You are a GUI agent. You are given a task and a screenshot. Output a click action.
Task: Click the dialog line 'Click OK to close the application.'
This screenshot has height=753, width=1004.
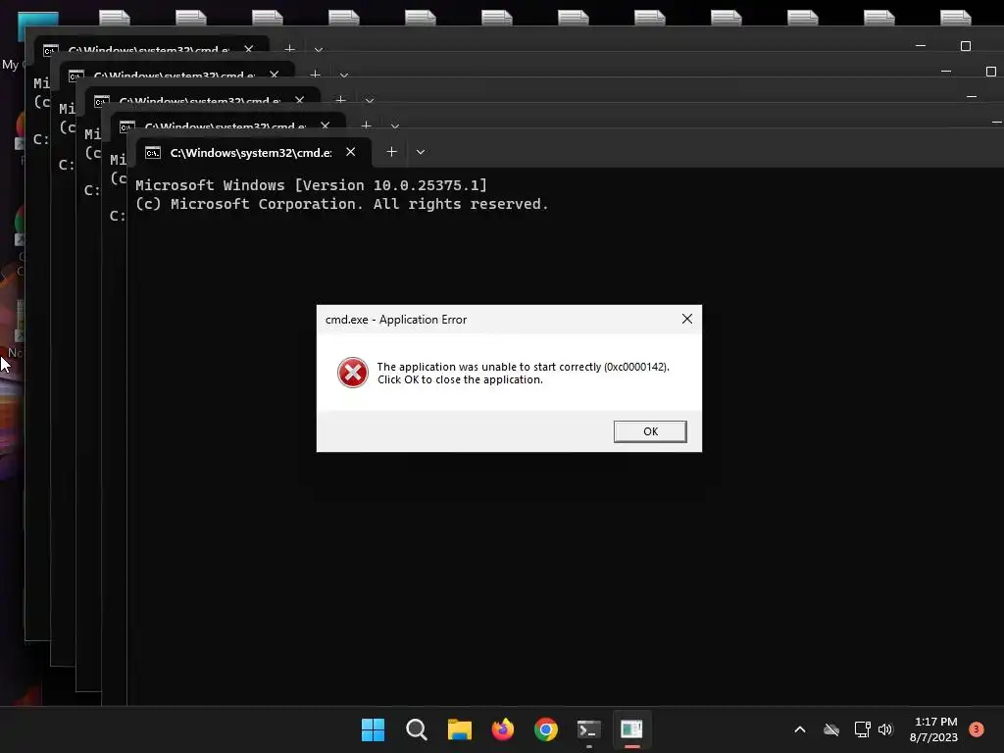tap(460, 379)
